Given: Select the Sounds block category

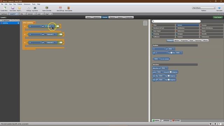Looking at the screenshot, I should pyautogui.click(x=211, y=34).
